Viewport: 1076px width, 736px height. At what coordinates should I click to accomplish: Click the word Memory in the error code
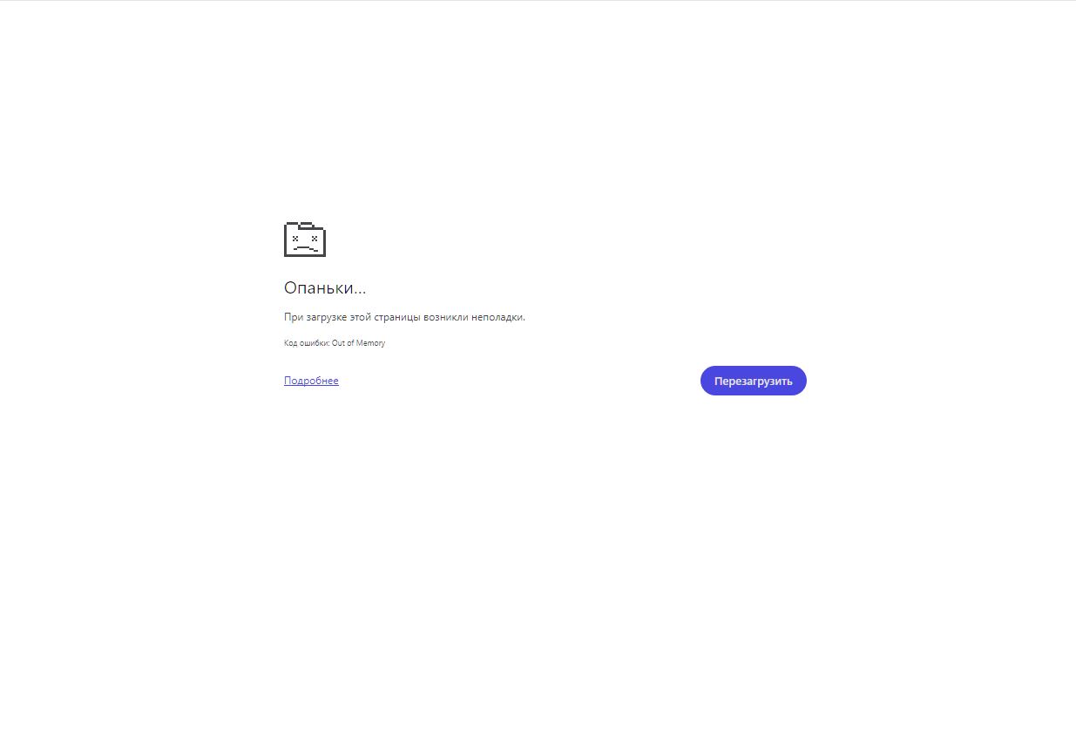370,343
